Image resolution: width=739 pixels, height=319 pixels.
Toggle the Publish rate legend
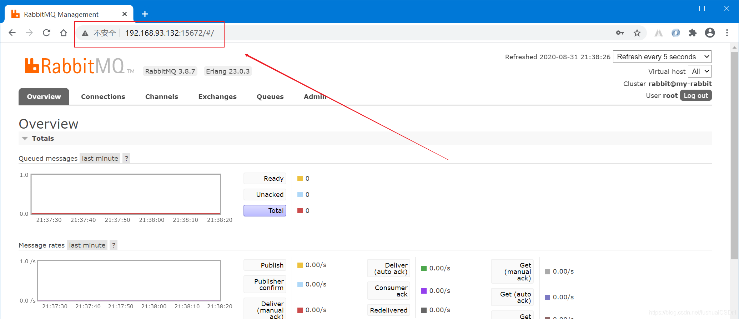click(265, 265)
